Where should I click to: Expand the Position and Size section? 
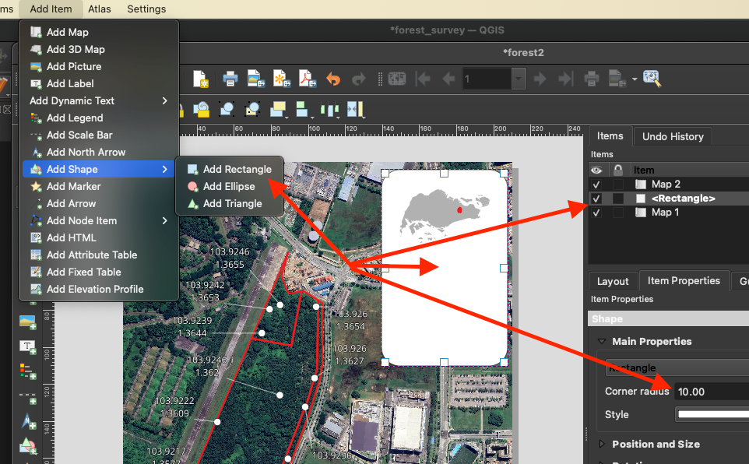(656, 444)
